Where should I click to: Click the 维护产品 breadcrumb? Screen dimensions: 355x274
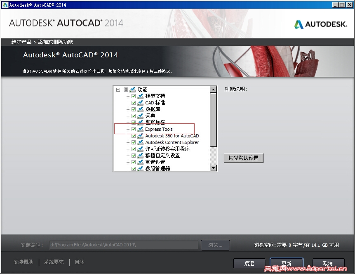pos(21,42)
